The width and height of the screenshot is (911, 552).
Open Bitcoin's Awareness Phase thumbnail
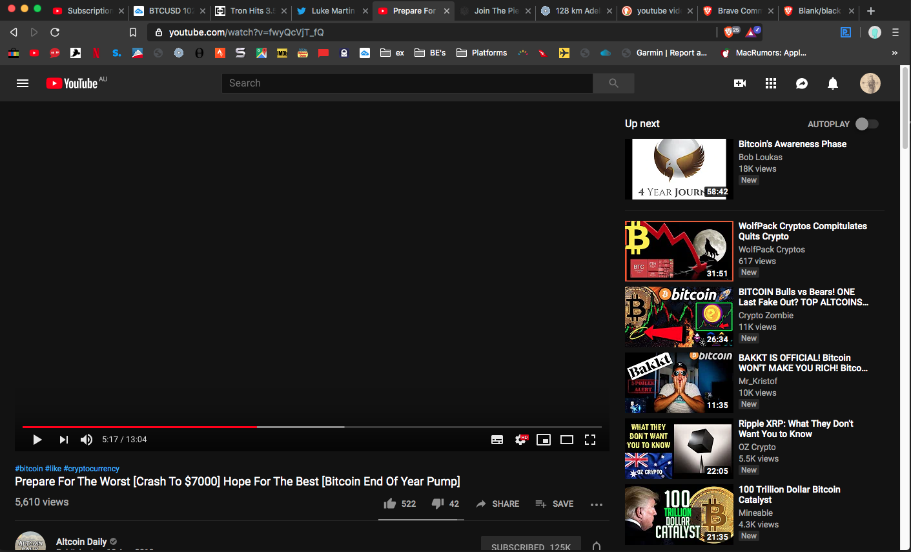pos(679,169)
